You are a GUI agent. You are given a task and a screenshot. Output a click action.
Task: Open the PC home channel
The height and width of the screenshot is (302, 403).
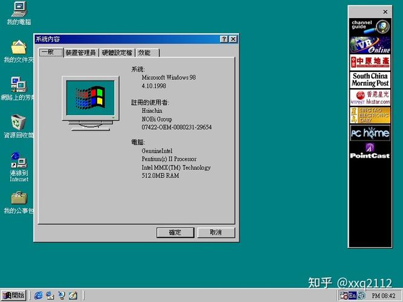(370, 133)
